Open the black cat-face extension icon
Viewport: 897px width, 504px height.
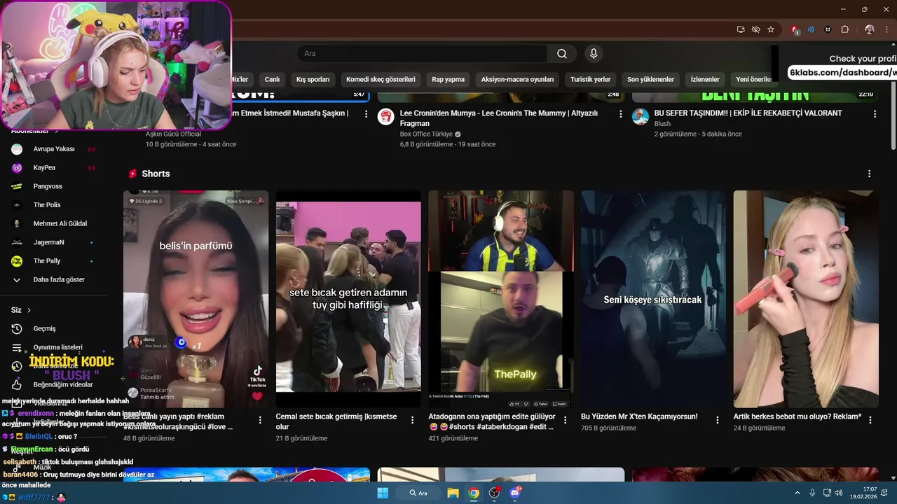tap(828, 29)
